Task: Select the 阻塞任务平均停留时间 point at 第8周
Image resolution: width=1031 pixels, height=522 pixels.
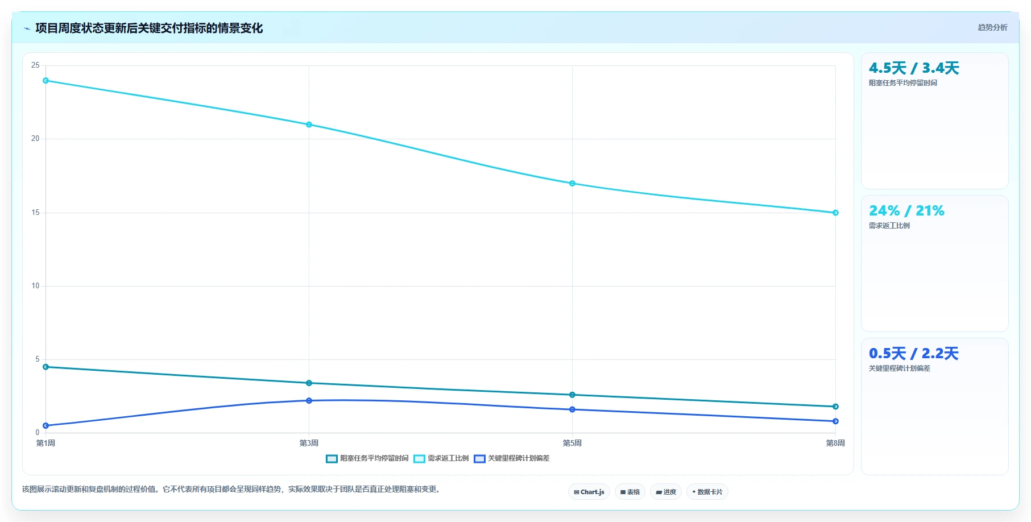Action: click(835, 407)
